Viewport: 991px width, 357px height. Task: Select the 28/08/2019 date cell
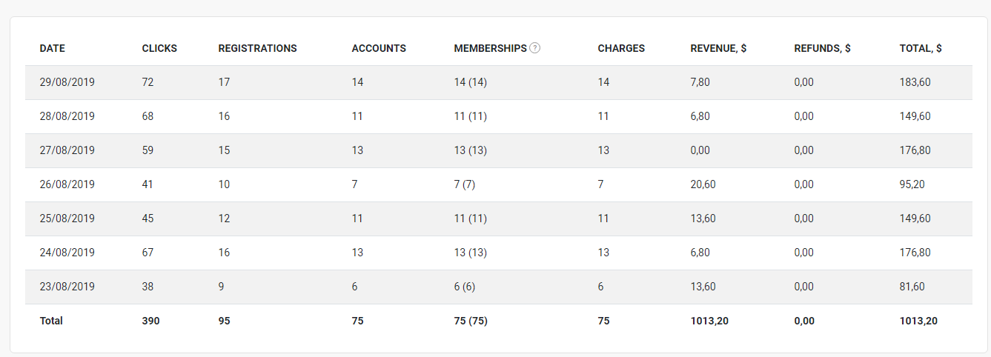click(x=67, y=116)
